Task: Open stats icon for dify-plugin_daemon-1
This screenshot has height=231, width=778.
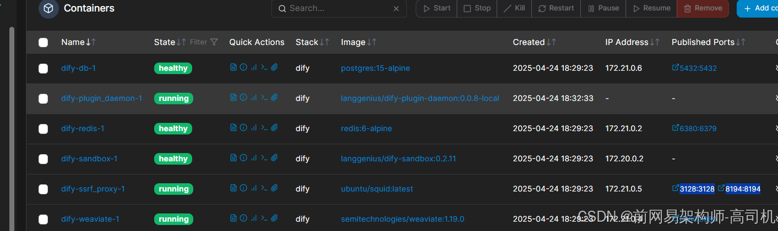Action: pyautogui.click(x=254, y=98)
